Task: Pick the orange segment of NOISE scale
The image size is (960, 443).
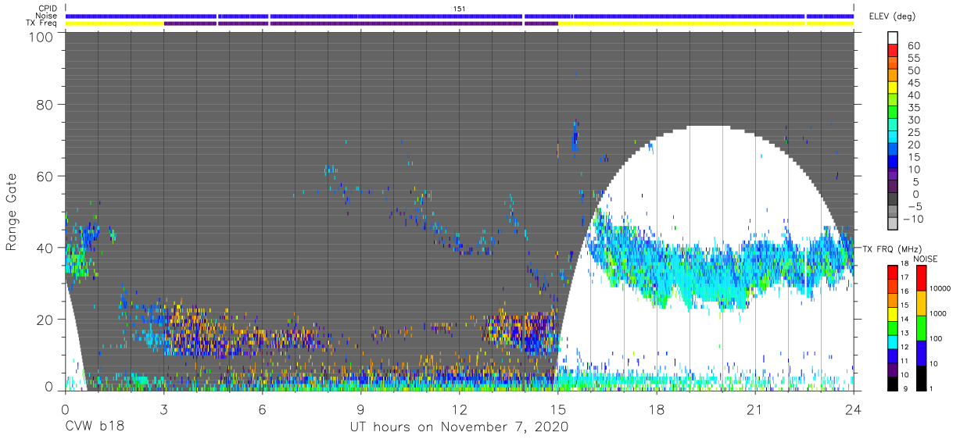Action: tap(921, 302)
